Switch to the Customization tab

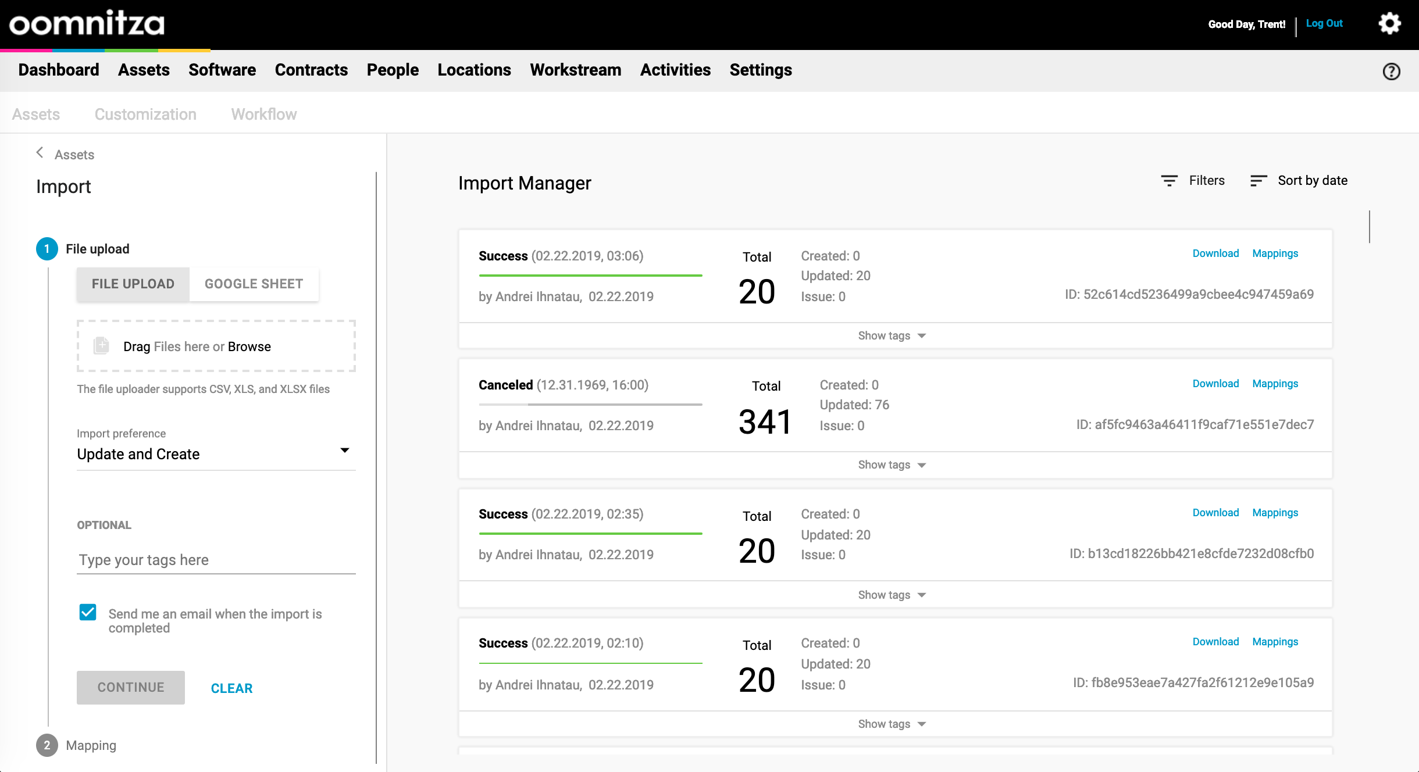coord(145,114)
